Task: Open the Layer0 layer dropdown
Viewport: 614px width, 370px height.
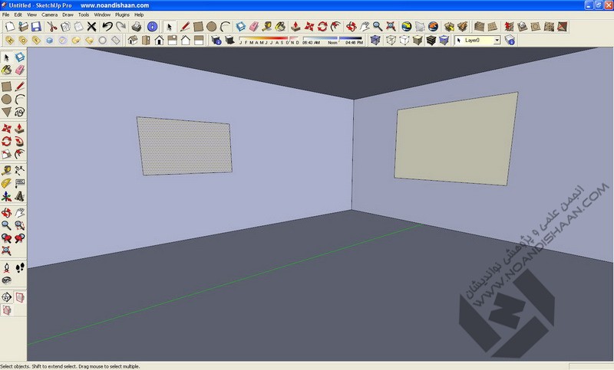Action: [497, 40]
